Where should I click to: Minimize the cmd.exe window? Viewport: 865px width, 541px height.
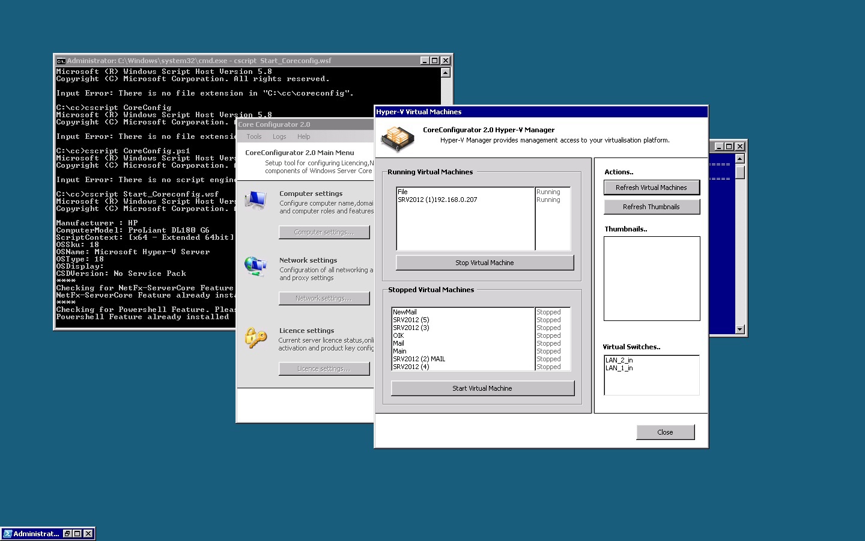click(425, 61)
